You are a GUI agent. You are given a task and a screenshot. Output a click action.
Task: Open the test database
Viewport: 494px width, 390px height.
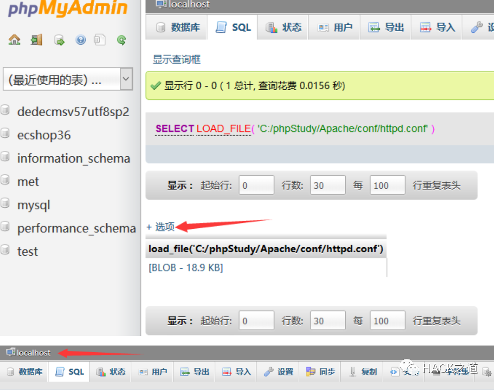point(27,251)
